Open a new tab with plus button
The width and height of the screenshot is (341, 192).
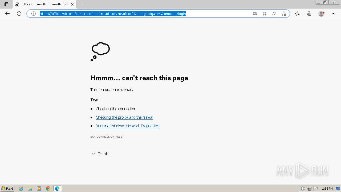[81, 4]
